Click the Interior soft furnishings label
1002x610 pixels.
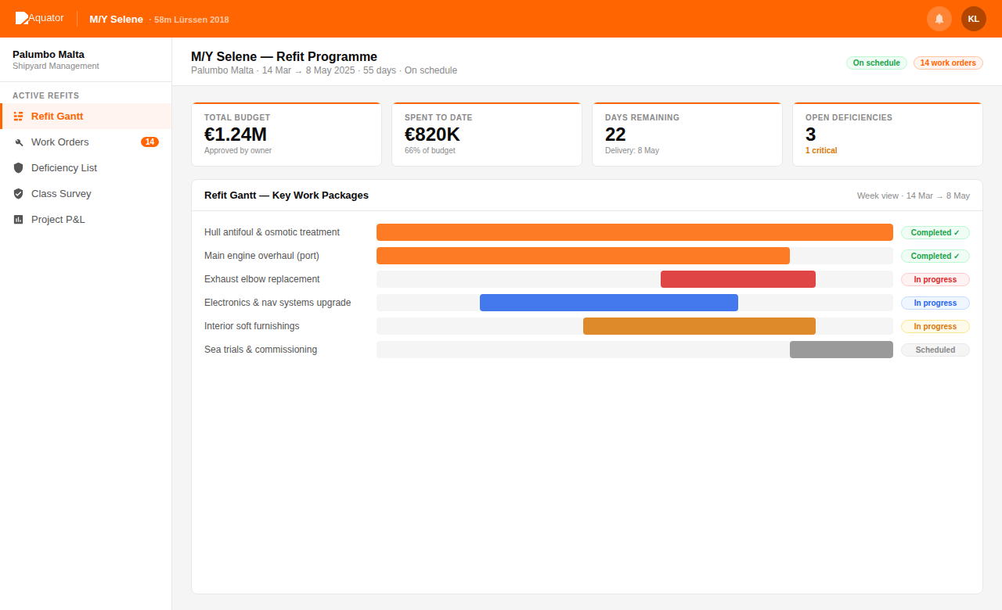pyautogui.click(x=252, y=326)
